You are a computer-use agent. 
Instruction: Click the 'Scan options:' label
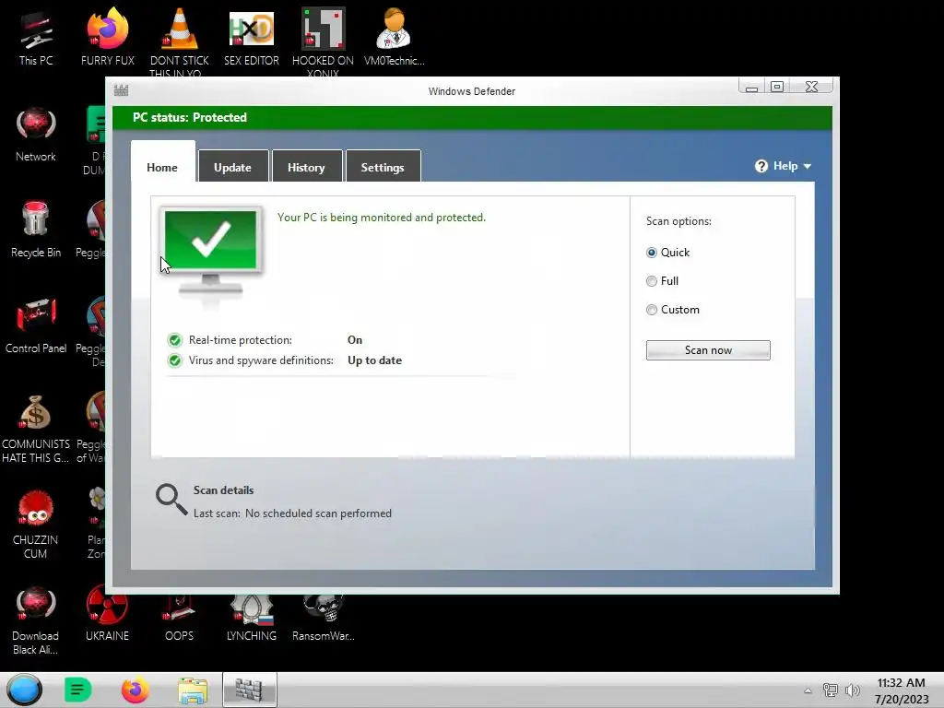coord(678,221)
